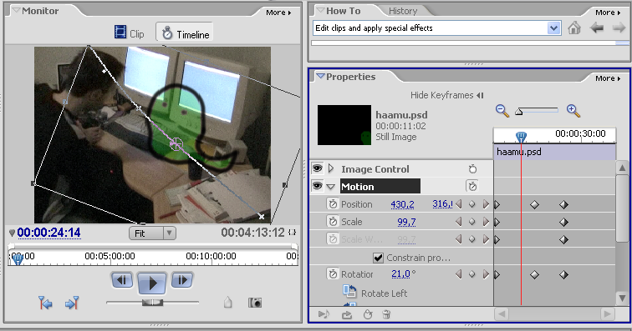
Task: Expand the Image Control effect
Action: [331, 168]
